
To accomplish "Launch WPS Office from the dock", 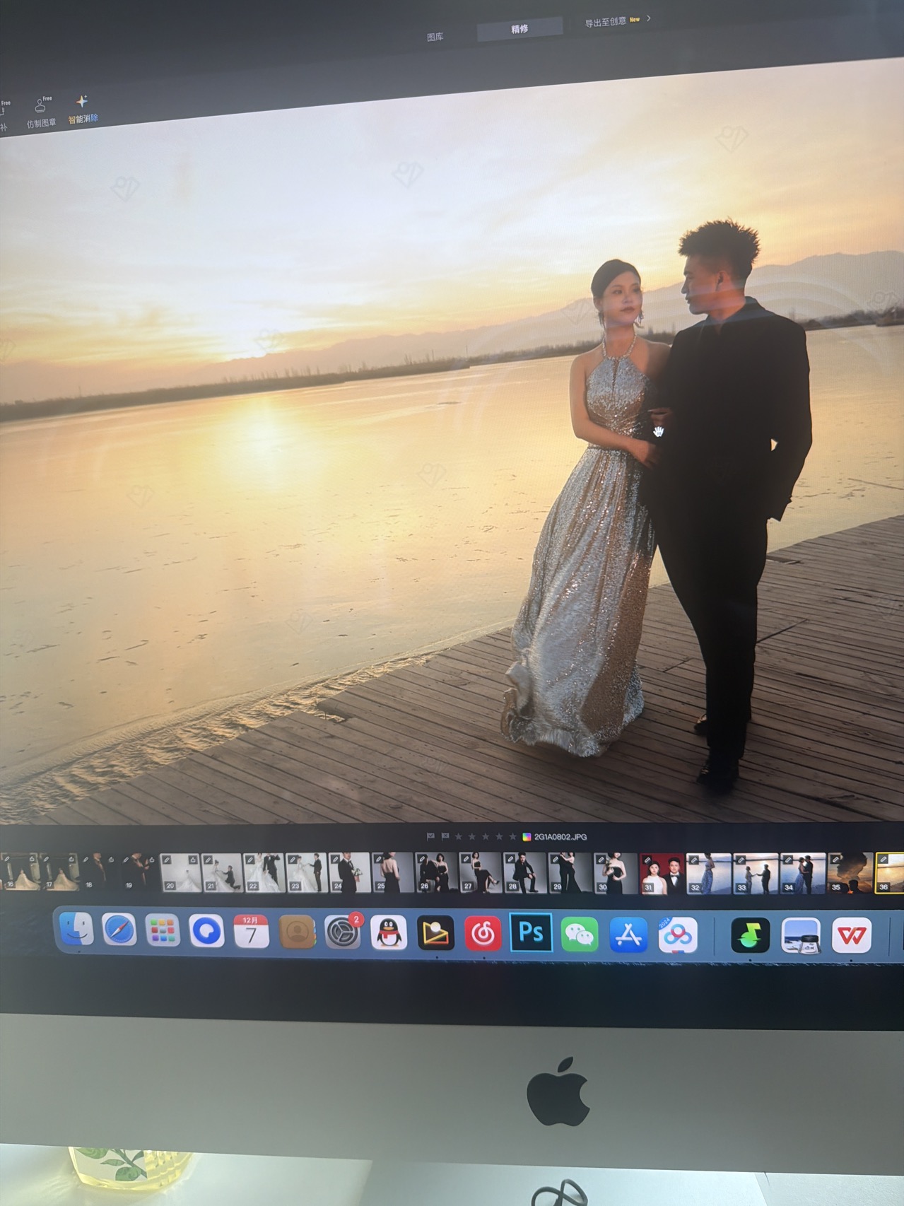I will (x=851, y=935).
